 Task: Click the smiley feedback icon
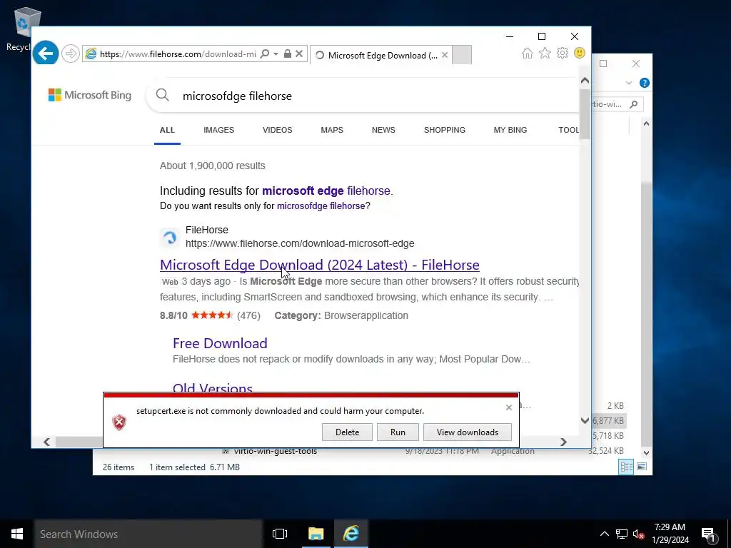(x=580, y=53)
